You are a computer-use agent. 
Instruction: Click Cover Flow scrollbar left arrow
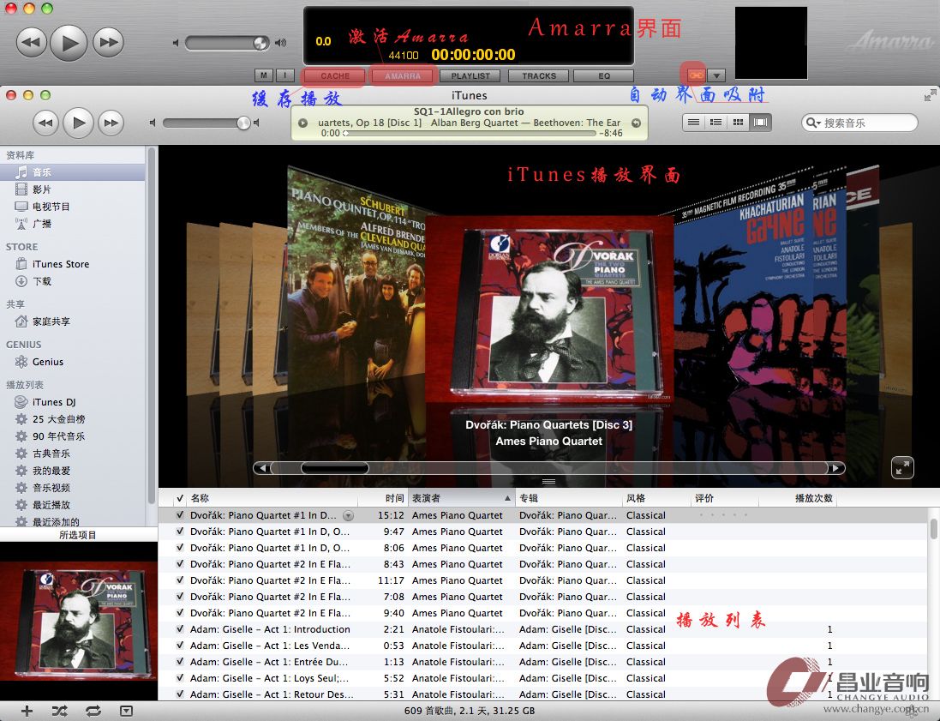coord(262,468)
